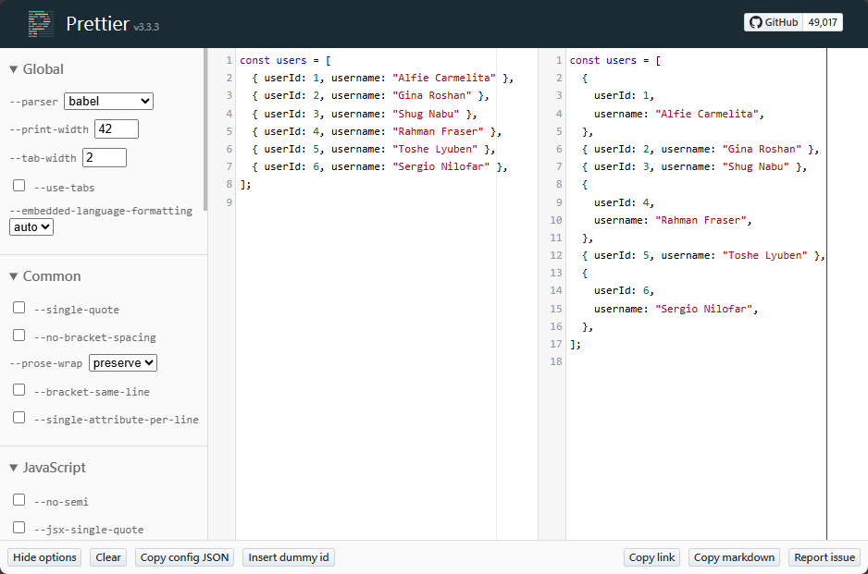Viewport: 868px width, 574px height.
Task: Click the v3.3.3 version label
Action: (x=146, y=27)
